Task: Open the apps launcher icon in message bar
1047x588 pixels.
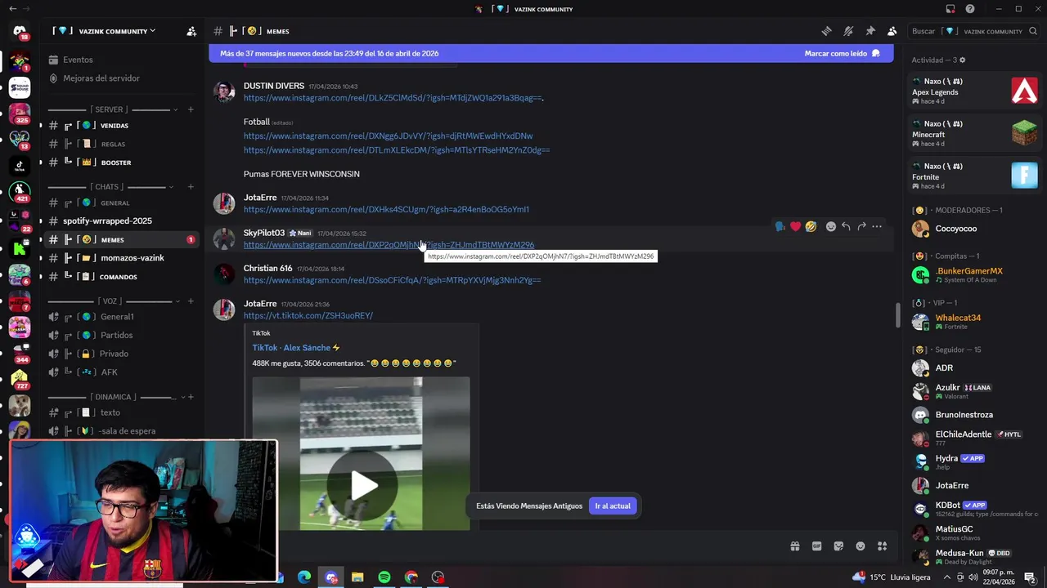Action: pos(883,546)
